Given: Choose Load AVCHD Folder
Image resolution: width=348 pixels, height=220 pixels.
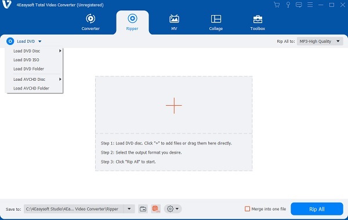Looking at the screenshot, I should pos(34,88).
